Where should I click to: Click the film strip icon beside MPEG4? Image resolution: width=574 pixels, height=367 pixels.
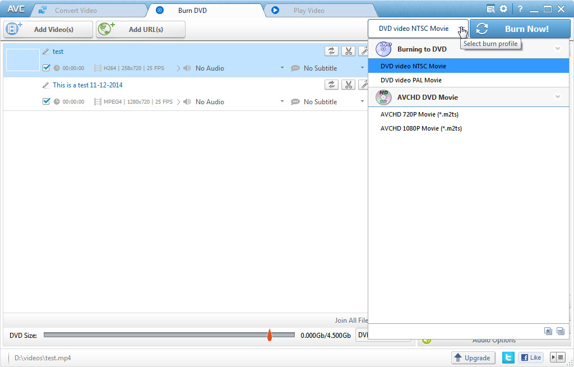point(98,102)
